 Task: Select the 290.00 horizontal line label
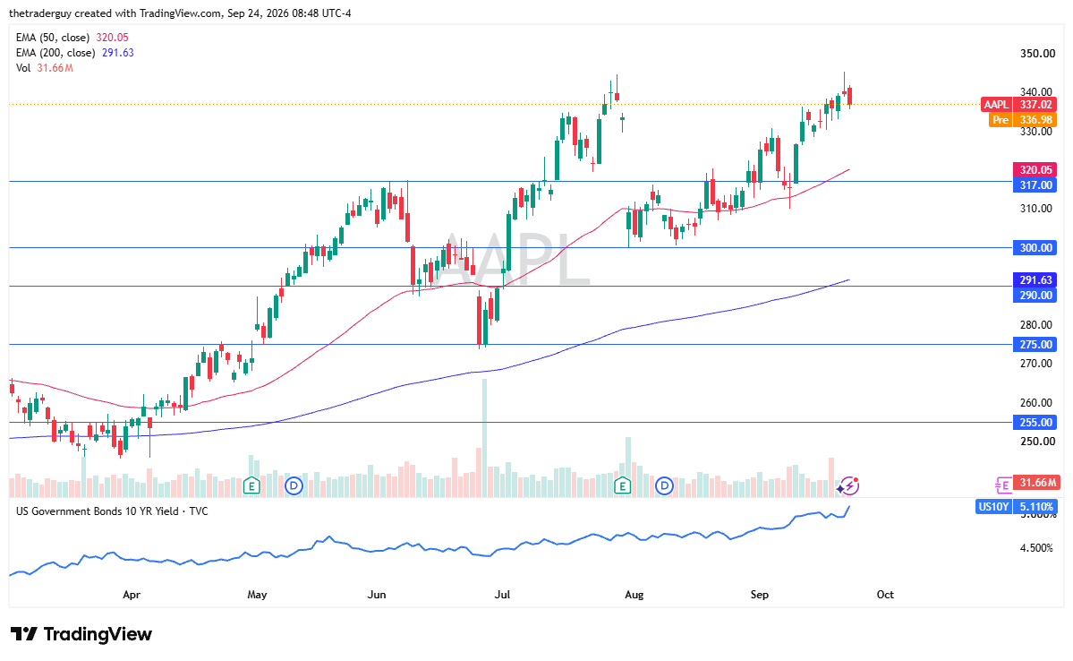(1035, 296)
